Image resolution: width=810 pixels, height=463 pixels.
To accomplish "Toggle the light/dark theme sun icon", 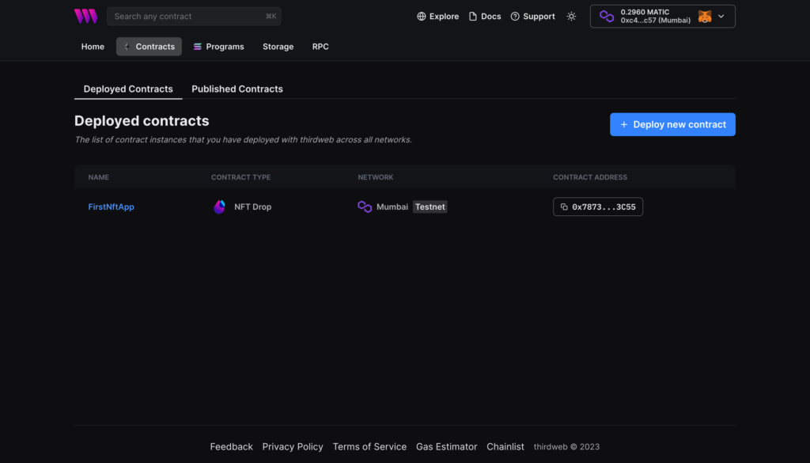I will coord(571,17).
